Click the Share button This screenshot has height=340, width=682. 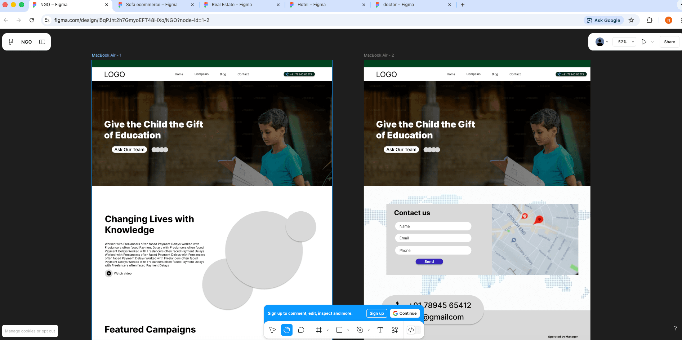coord(669,42)
